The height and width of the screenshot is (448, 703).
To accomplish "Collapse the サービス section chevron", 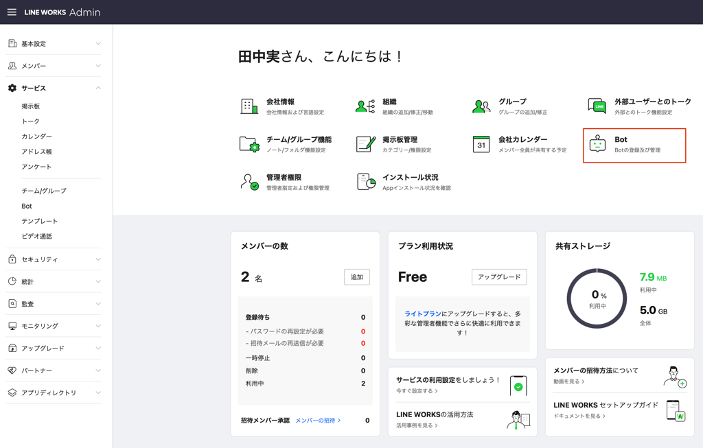I will (98, 88).
